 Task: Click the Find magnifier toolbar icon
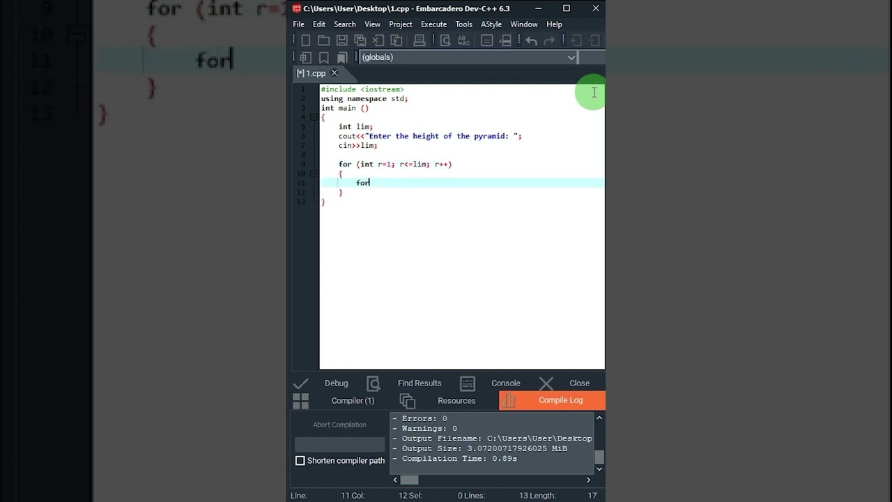coord(445,40)
